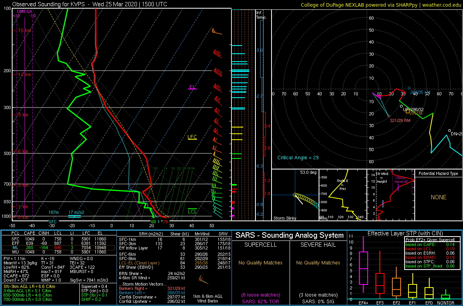Click the SUPERCELL column heading

click(x=260, y=245)
